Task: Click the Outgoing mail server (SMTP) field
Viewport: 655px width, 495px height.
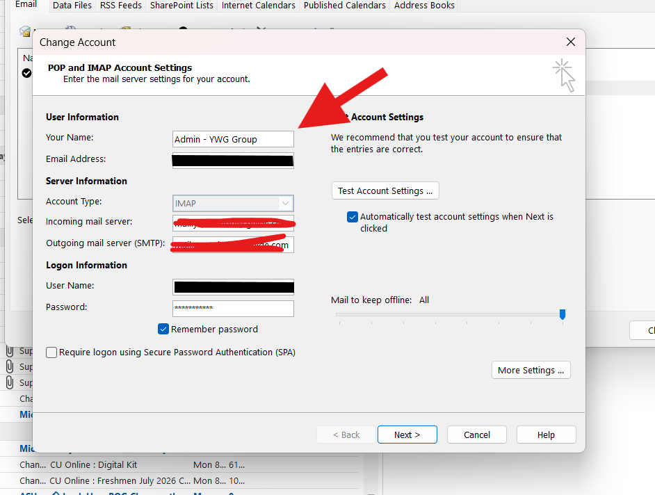Action: click(x=233, y=245)
